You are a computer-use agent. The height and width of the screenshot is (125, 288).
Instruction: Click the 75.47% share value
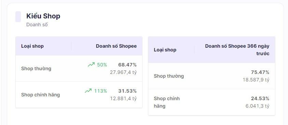(x=260, y=72)
